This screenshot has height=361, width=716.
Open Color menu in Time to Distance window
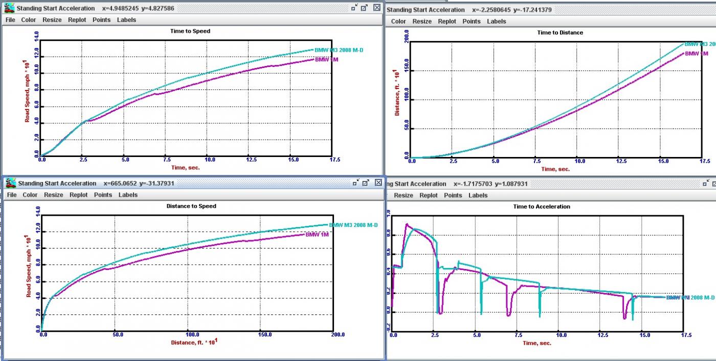coord(398,21)
